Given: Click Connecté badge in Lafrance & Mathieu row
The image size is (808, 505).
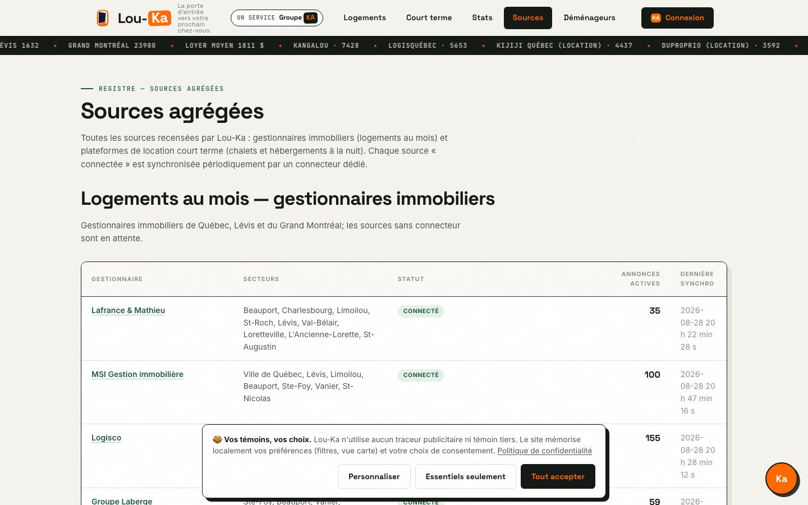Looking at the screenshot, I should point(421,311).
